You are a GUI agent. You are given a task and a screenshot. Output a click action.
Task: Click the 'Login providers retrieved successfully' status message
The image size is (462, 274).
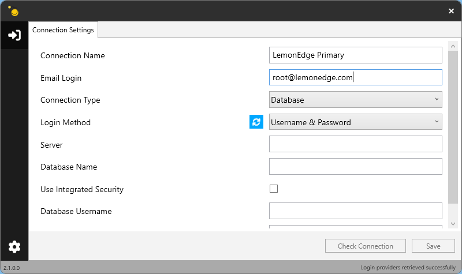point(408,268)
